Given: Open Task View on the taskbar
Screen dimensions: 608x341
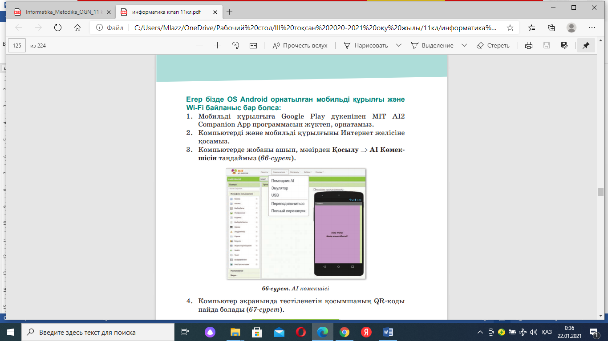Looking at the screenshot, I should (185, 332).
